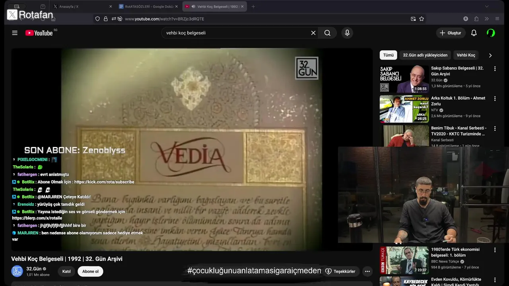Click the Abone ol subscribe button
Viewport: 509px width, 286px height.
point(90,271)
